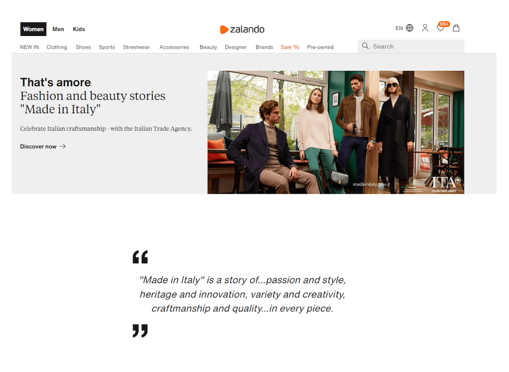
Task: Open the Clothing category menu
Action: pos(57,47)
